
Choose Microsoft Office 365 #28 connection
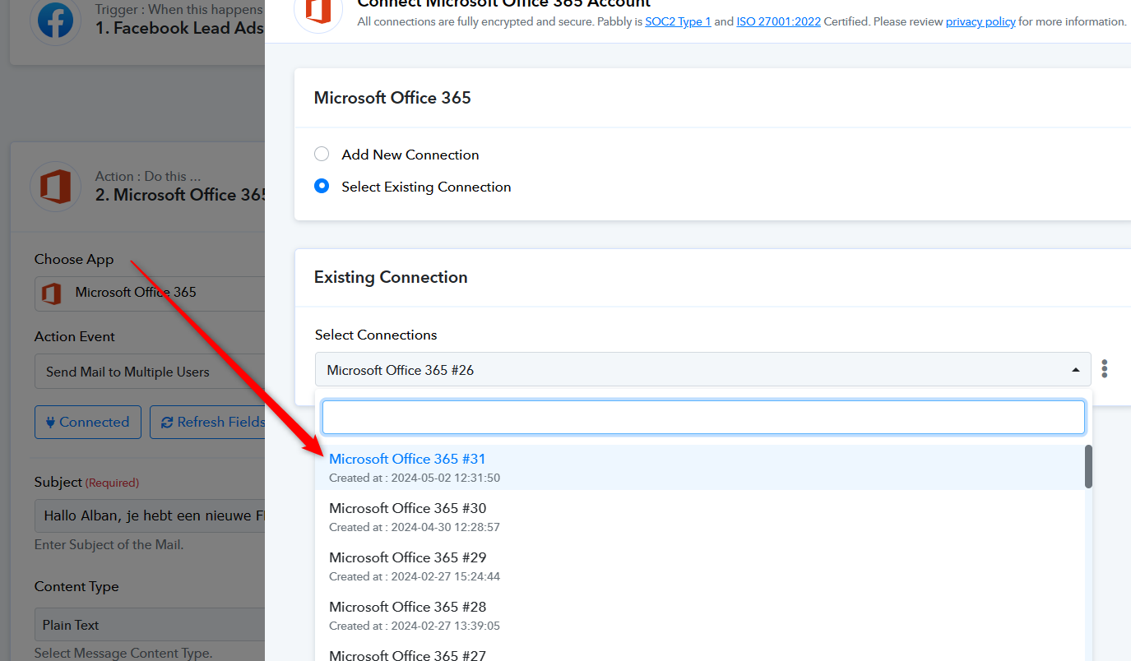tap(700, 615)
